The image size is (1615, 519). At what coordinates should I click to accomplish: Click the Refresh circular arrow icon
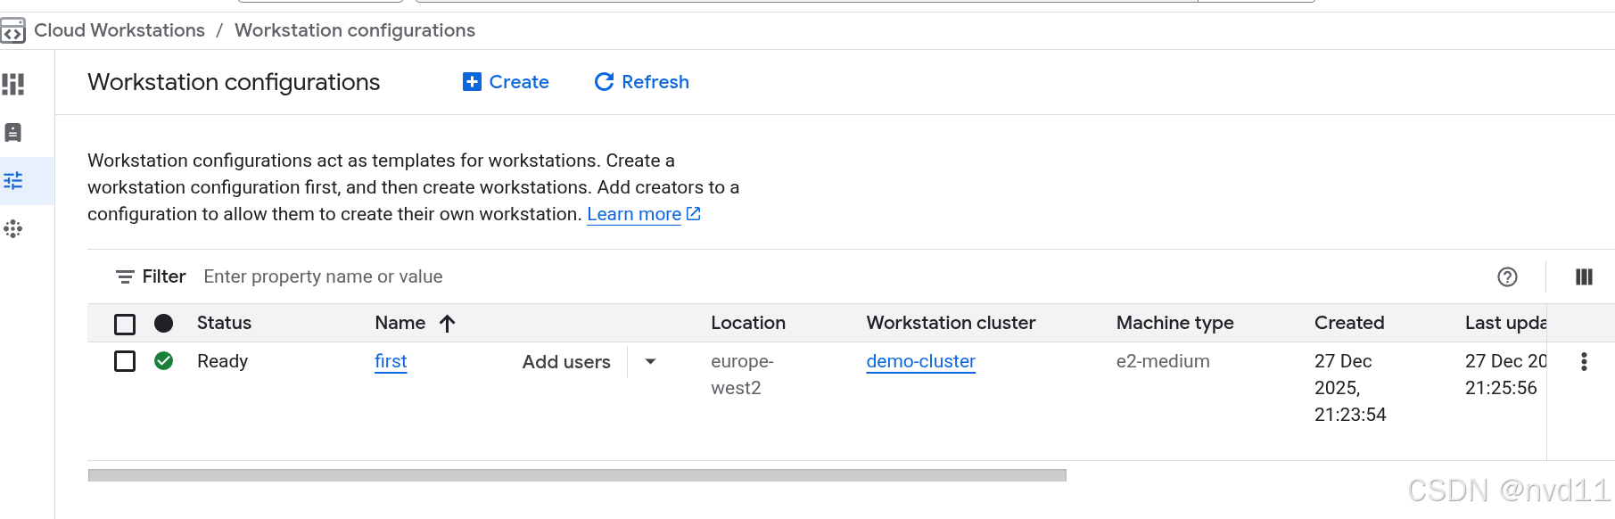604,82
